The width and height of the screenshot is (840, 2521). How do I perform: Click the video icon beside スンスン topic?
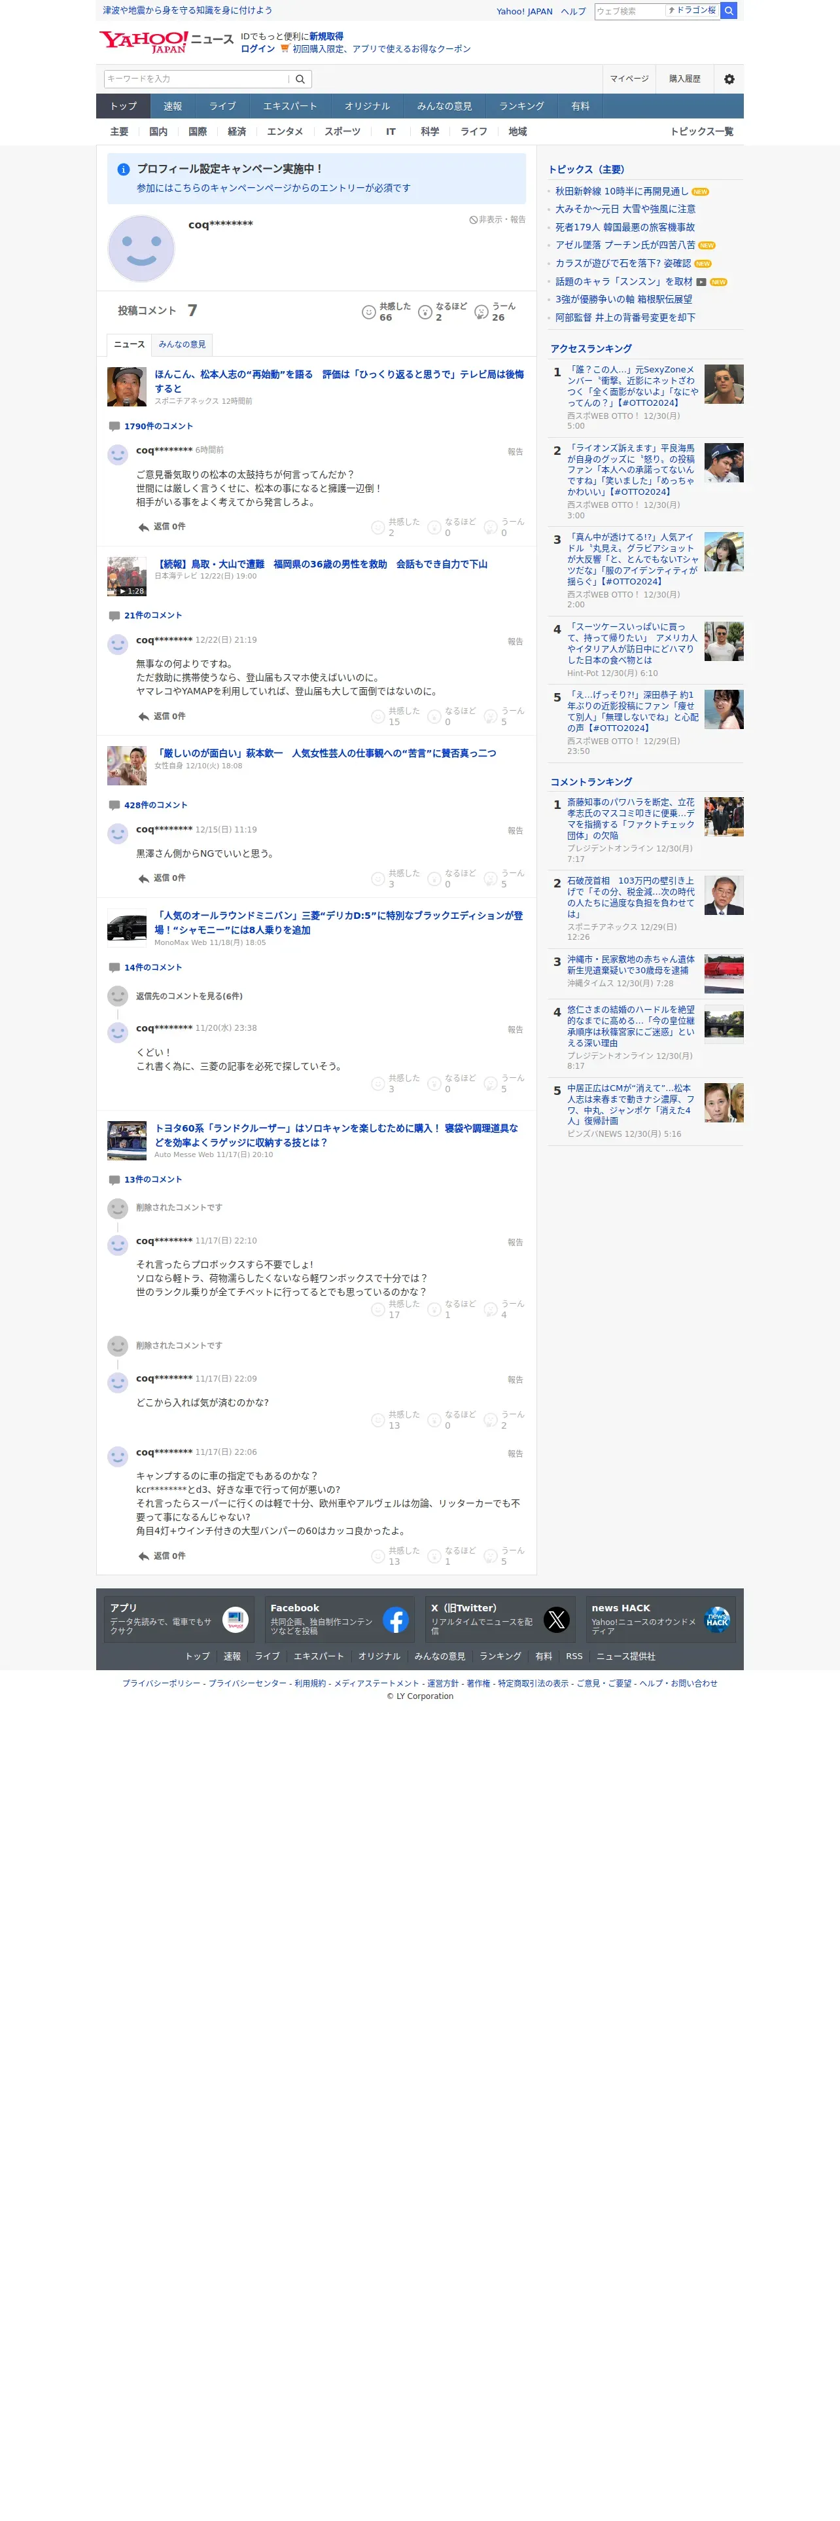point(701,282)
